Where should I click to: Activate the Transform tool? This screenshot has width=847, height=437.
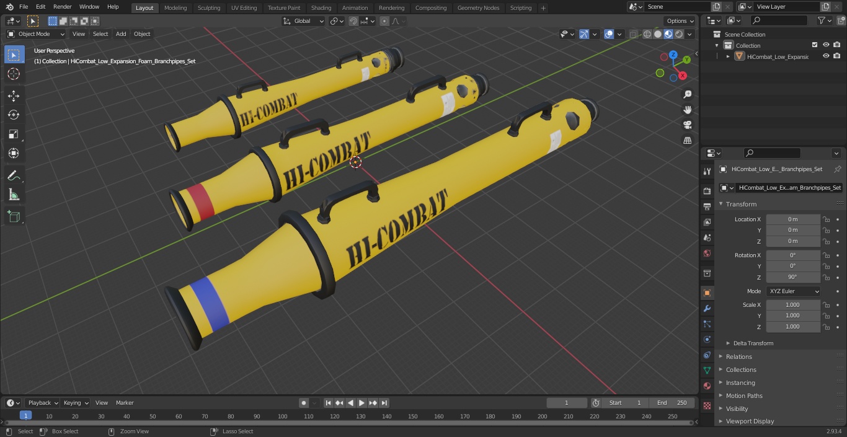click(x=14, y=153)
